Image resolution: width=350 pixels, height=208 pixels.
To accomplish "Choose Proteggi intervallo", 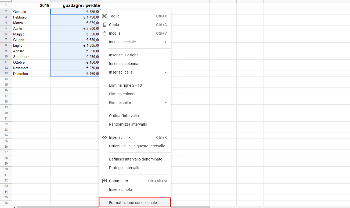I will click(x=125, y=168).
